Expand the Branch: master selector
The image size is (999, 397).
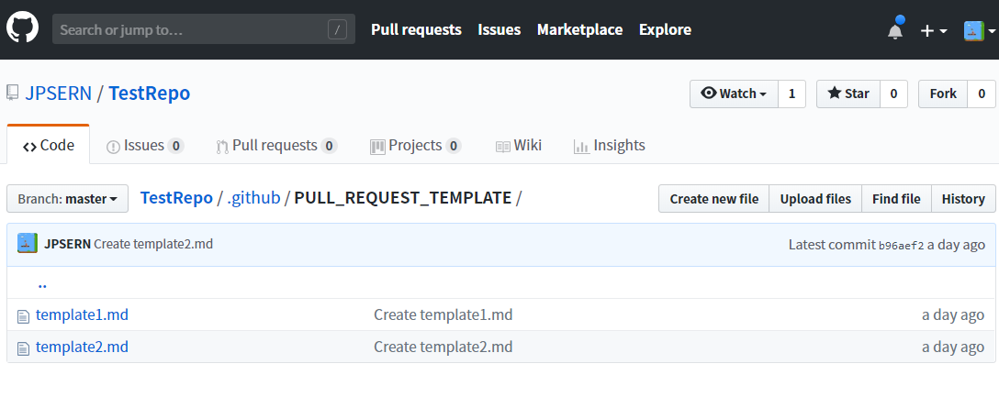[67, 199]
